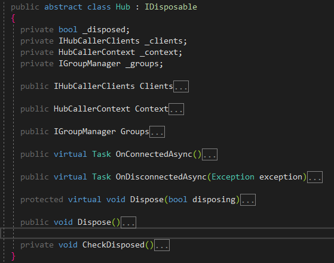This screenshot has height=263, width=334.
Task: Click the opening pink curly brace
Action: (x=13, y=18)
